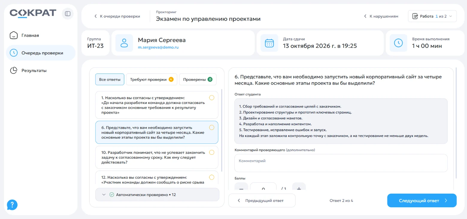Open Результаты in the sidebar
467x219 pixels.
pyautogui.click(x=40, y=71)
